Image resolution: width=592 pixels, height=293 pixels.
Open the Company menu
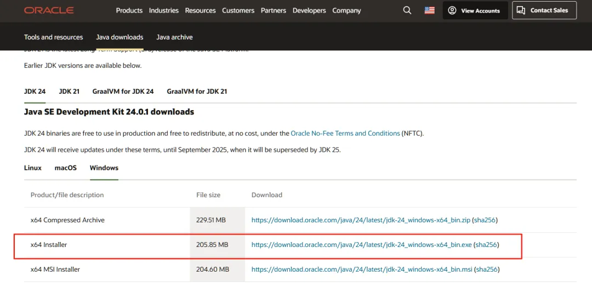pyautogui.click(x=346, y=10)
